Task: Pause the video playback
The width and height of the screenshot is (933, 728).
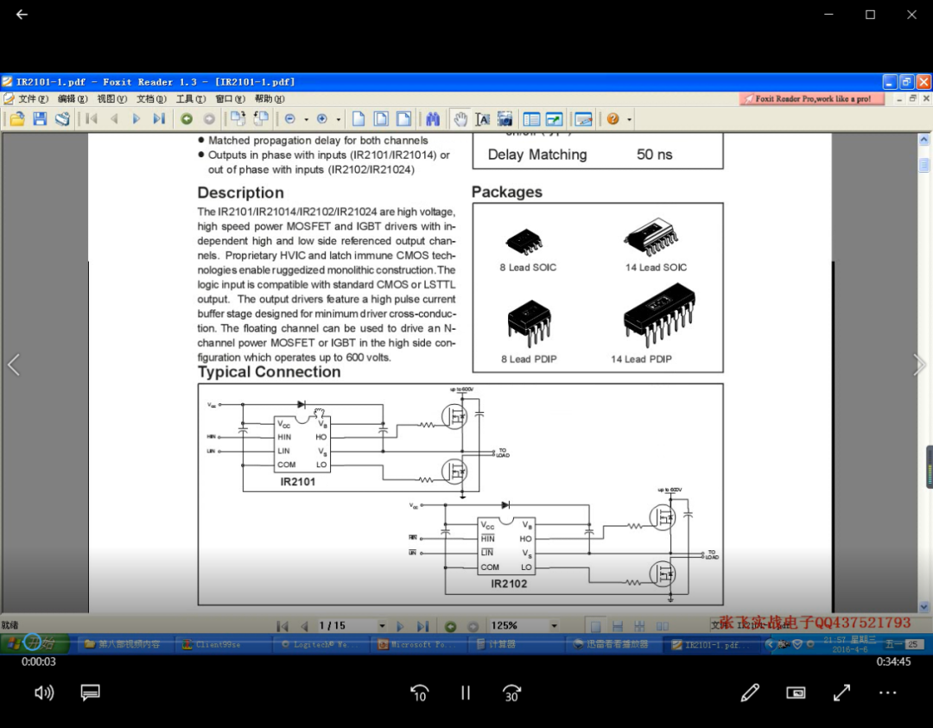Action: point(466,693)
